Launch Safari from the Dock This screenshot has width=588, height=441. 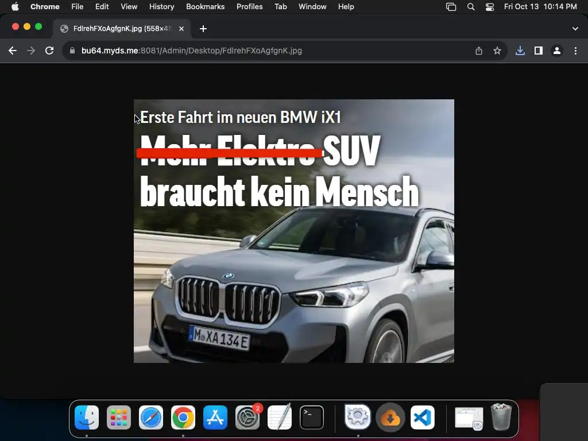151,417
